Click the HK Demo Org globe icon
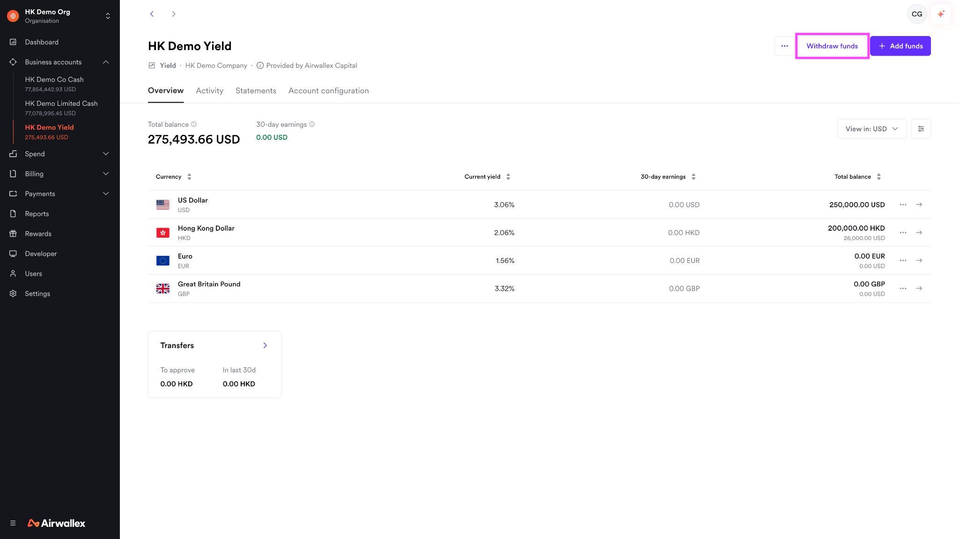 coord(13,16)
